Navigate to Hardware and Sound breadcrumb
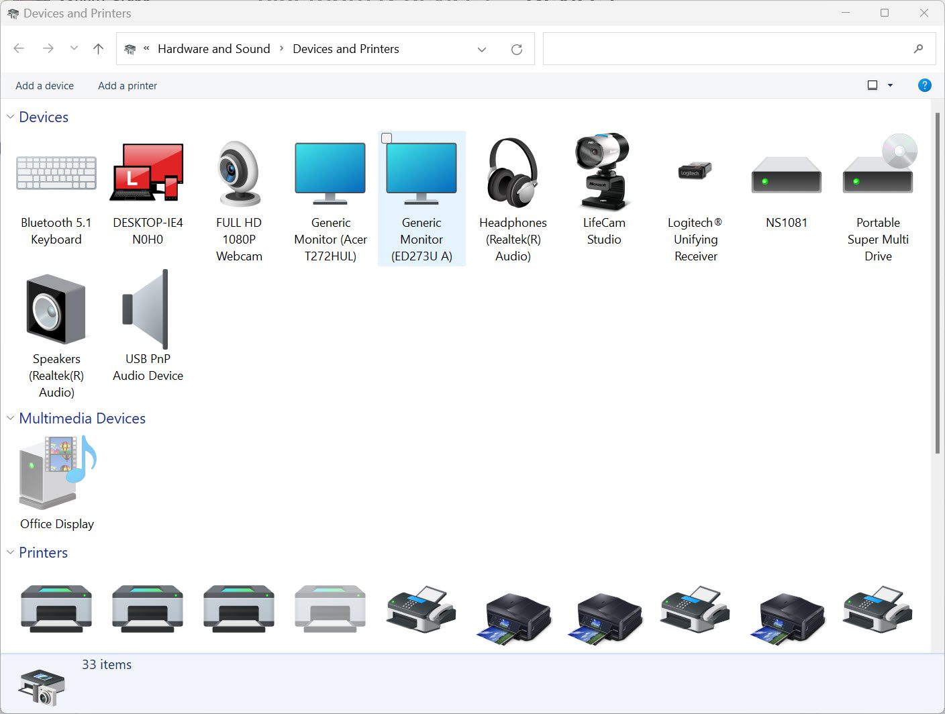 214,49
